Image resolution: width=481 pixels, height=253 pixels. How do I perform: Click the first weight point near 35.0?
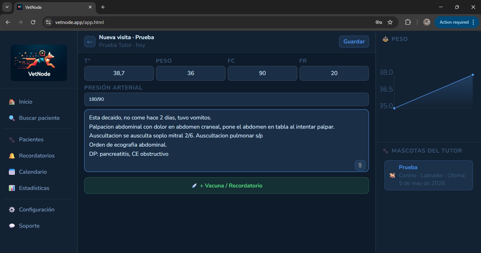[x=394, y=108]
